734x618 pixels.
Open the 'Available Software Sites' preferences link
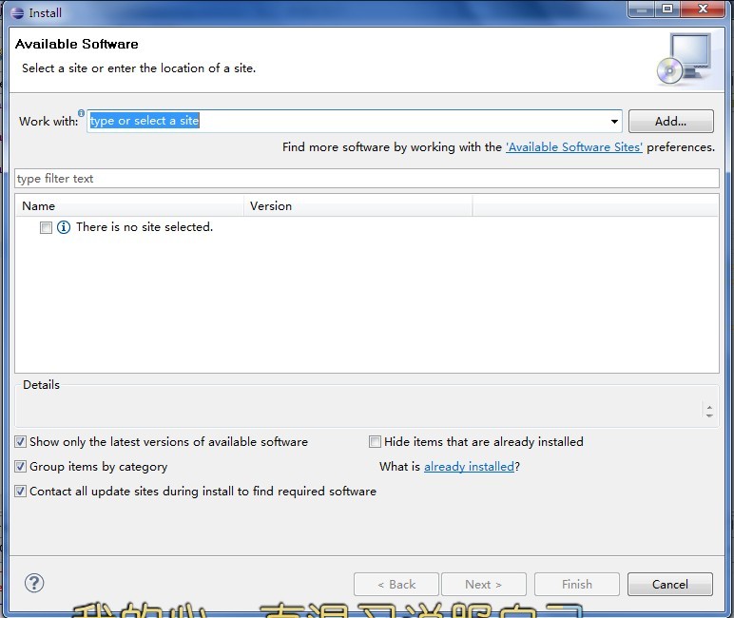[574, 147]
